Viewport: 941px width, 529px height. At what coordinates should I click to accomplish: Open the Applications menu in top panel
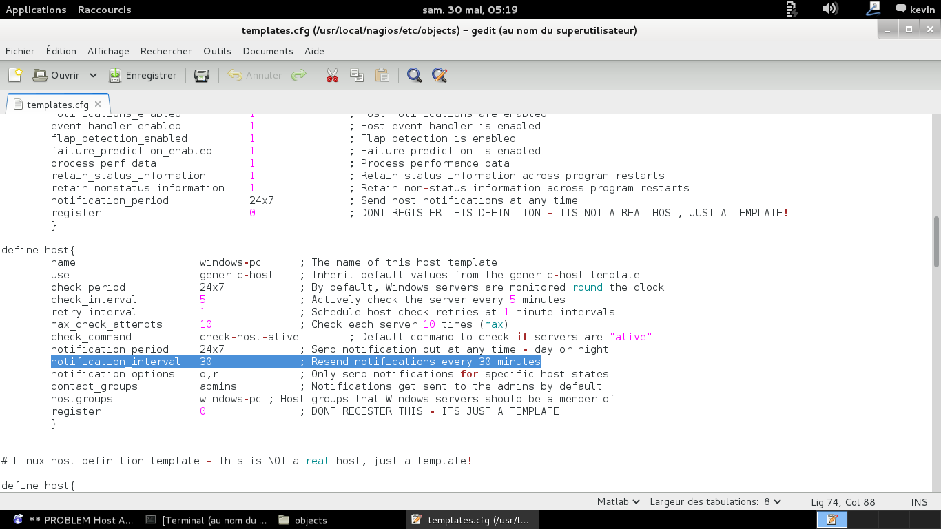pyautogui.click(x=36, y=10)
